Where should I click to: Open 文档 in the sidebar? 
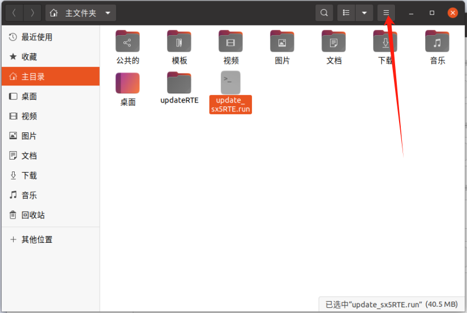tap(50, 156)
